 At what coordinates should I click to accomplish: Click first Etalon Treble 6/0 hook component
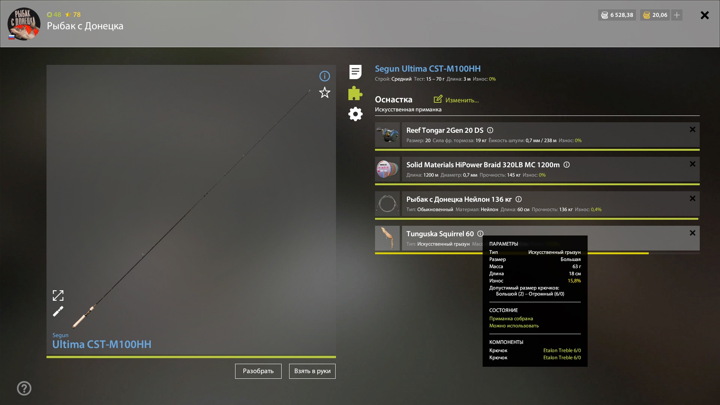click(x=562, y=350)
